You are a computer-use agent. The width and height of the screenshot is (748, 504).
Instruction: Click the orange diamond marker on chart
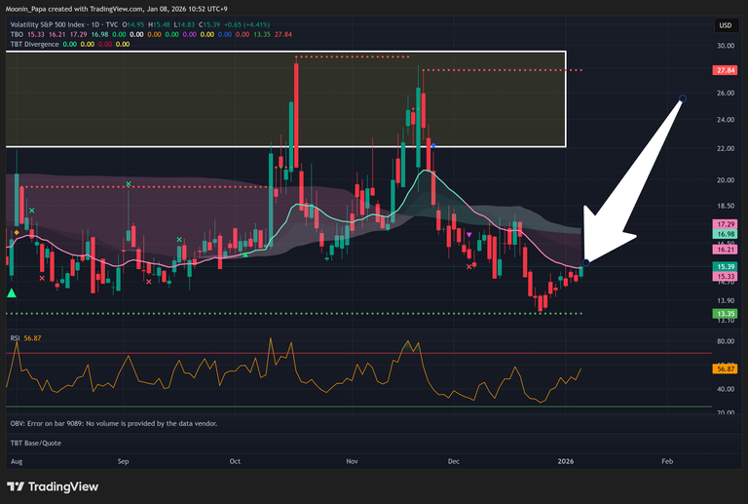click(x=16, y=232)
